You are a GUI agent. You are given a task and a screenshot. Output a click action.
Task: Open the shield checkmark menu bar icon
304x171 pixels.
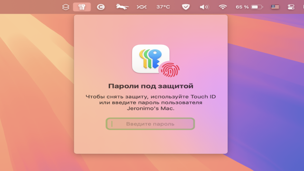186,7
